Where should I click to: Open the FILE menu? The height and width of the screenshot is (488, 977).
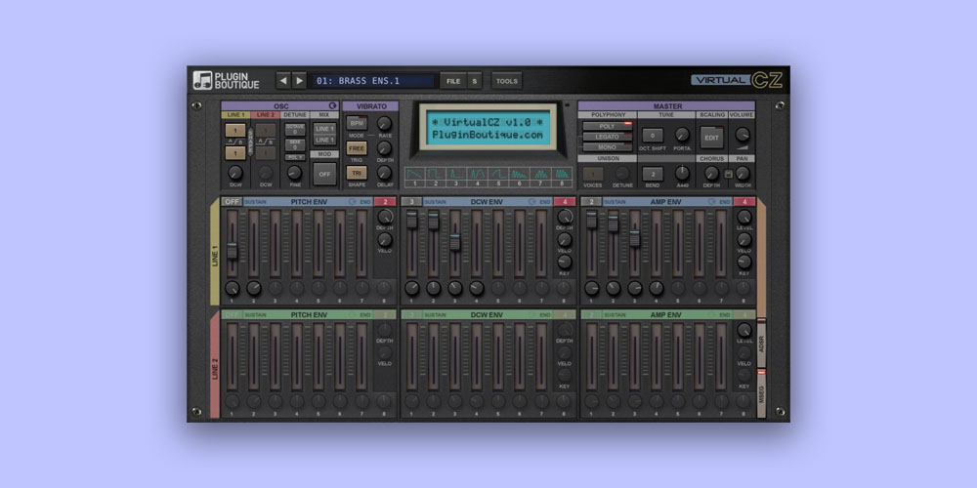point(453,81)
